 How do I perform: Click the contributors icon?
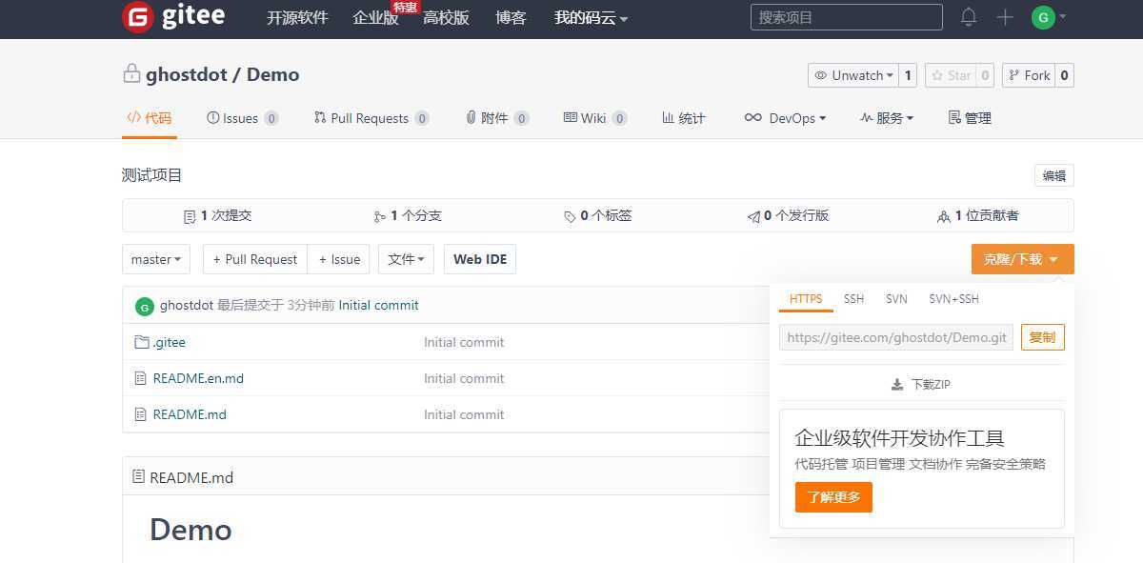coord(944,216)
